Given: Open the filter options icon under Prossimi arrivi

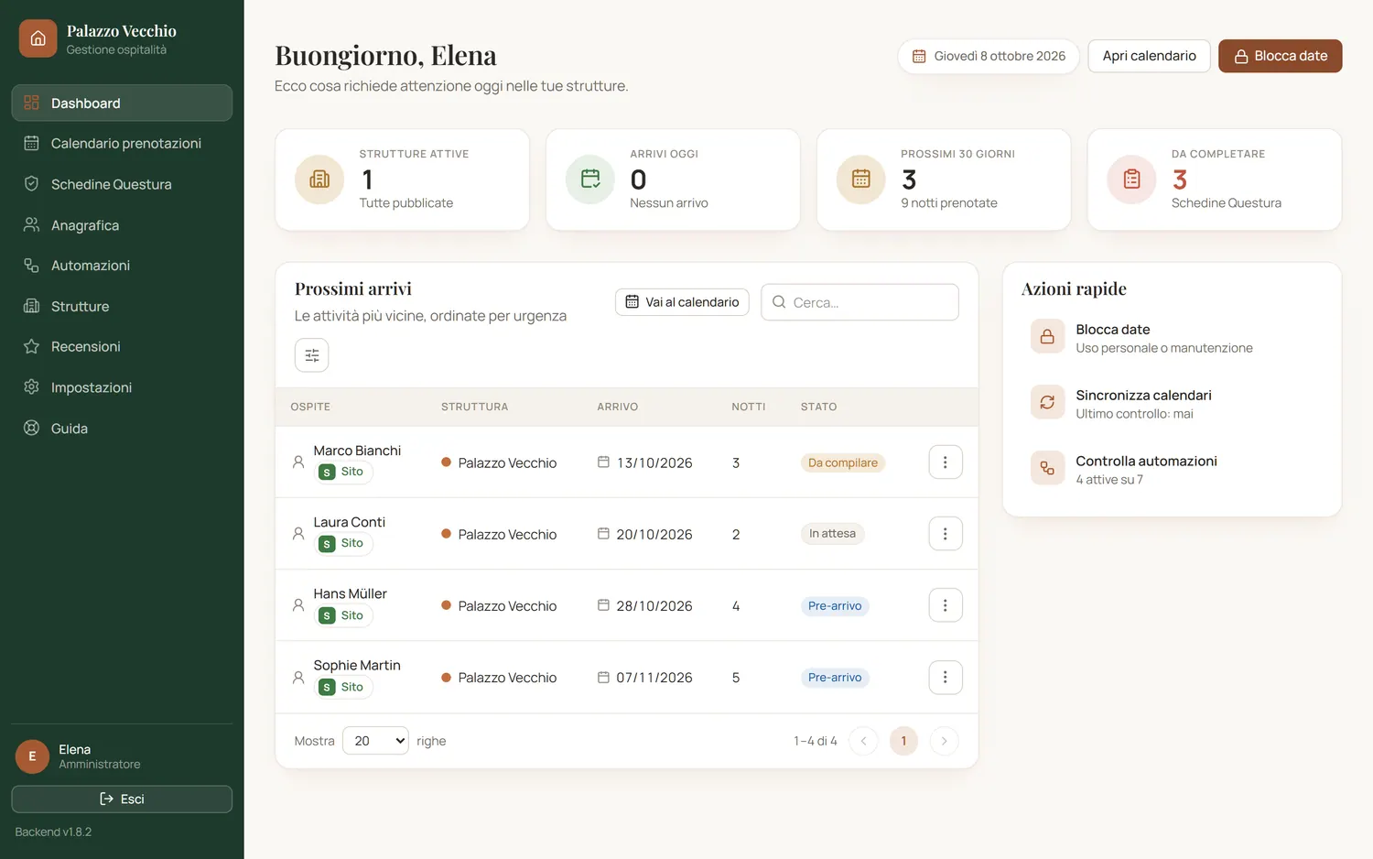Looking at the screenshot, I should click(311, 355).
